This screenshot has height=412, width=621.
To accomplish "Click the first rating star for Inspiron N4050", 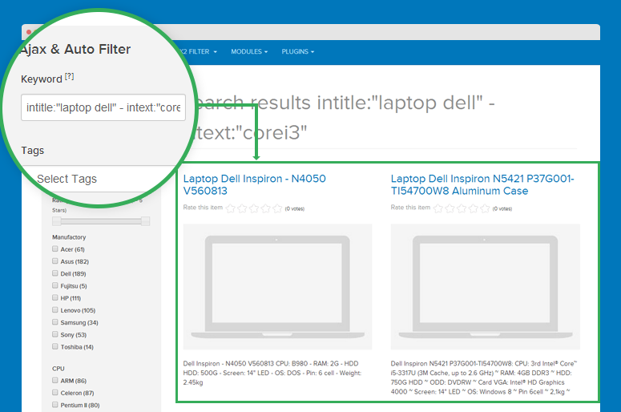I will 232,208.
